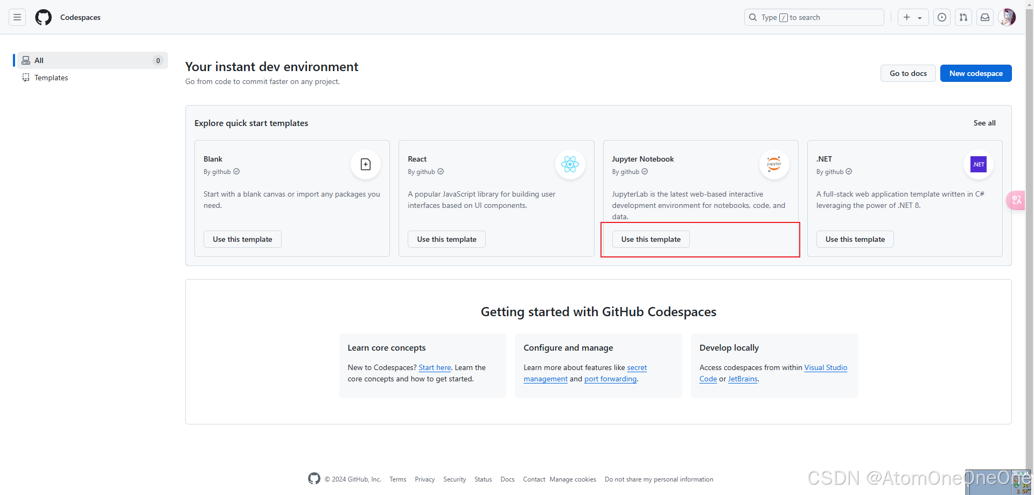This screenshot has height=495, width=1034.
Task: Click the Blank template file icon
Action: 366,164
